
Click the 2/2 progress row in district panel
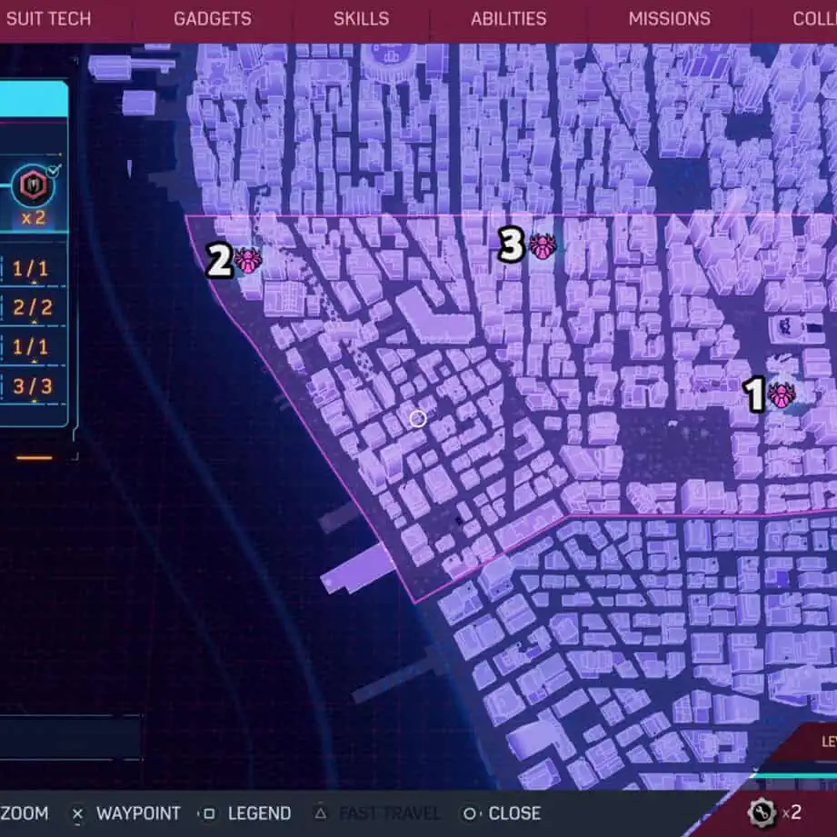pos(33,308)
